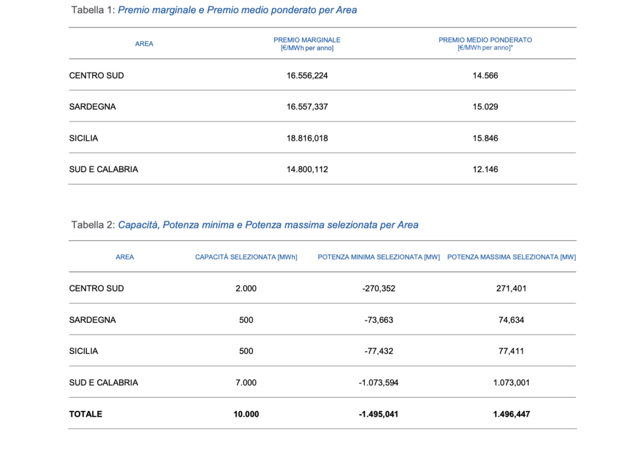641x461 pixels.
Task: Click the SICILIA marginal premium value 18.816,018
Action: pos(307,138)
